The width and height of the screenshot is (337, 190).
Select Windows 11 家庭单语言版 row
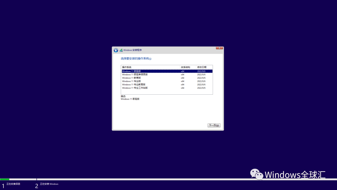pyautogui.click(x=167, y=74)
